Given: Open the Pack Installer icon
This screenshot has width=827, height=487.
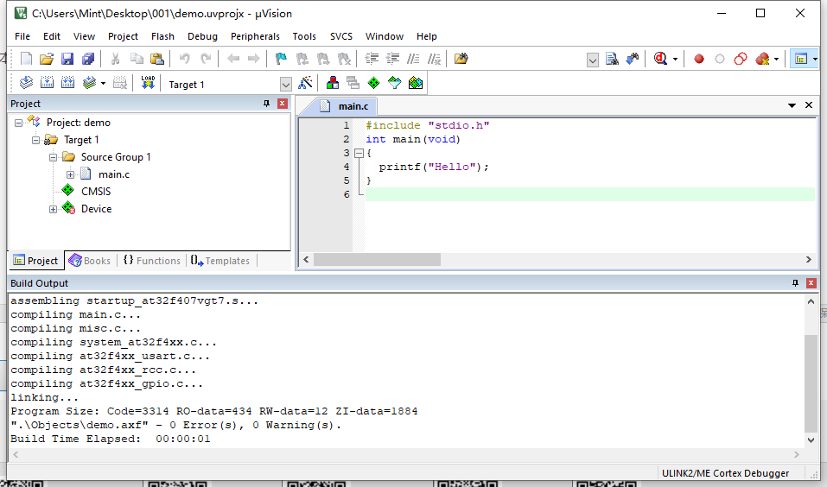Looking at the screenshot, I should [x=416, y=83].
